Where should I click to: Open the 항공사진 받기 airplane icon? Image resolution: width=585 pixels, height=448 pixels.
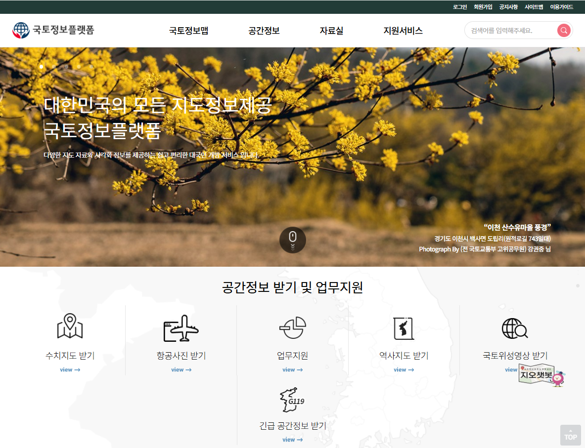pyautogui.click(x=181, y=328)
